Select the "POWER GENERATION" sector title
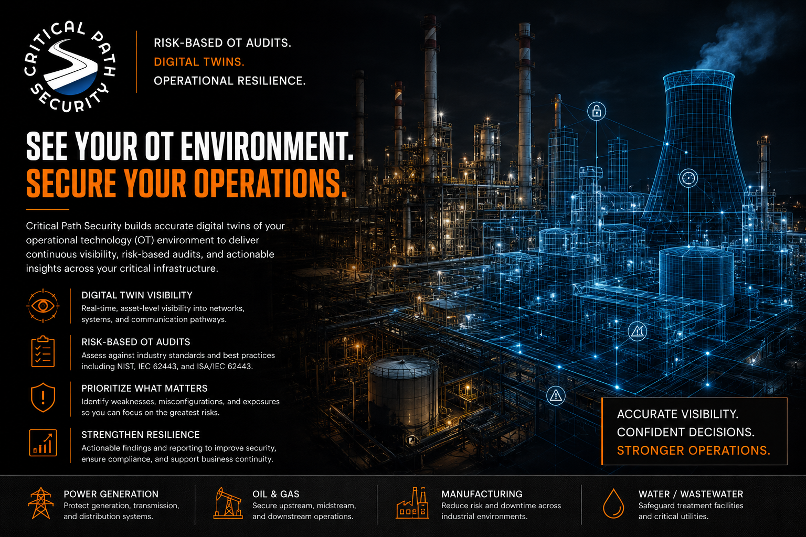Viewport: 806px width, 537px height. [111, 494]
